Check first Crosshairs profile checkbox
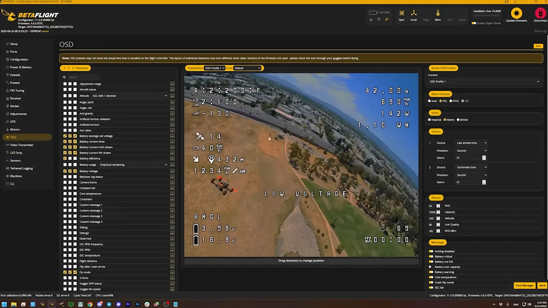 (x=65, y=199)
